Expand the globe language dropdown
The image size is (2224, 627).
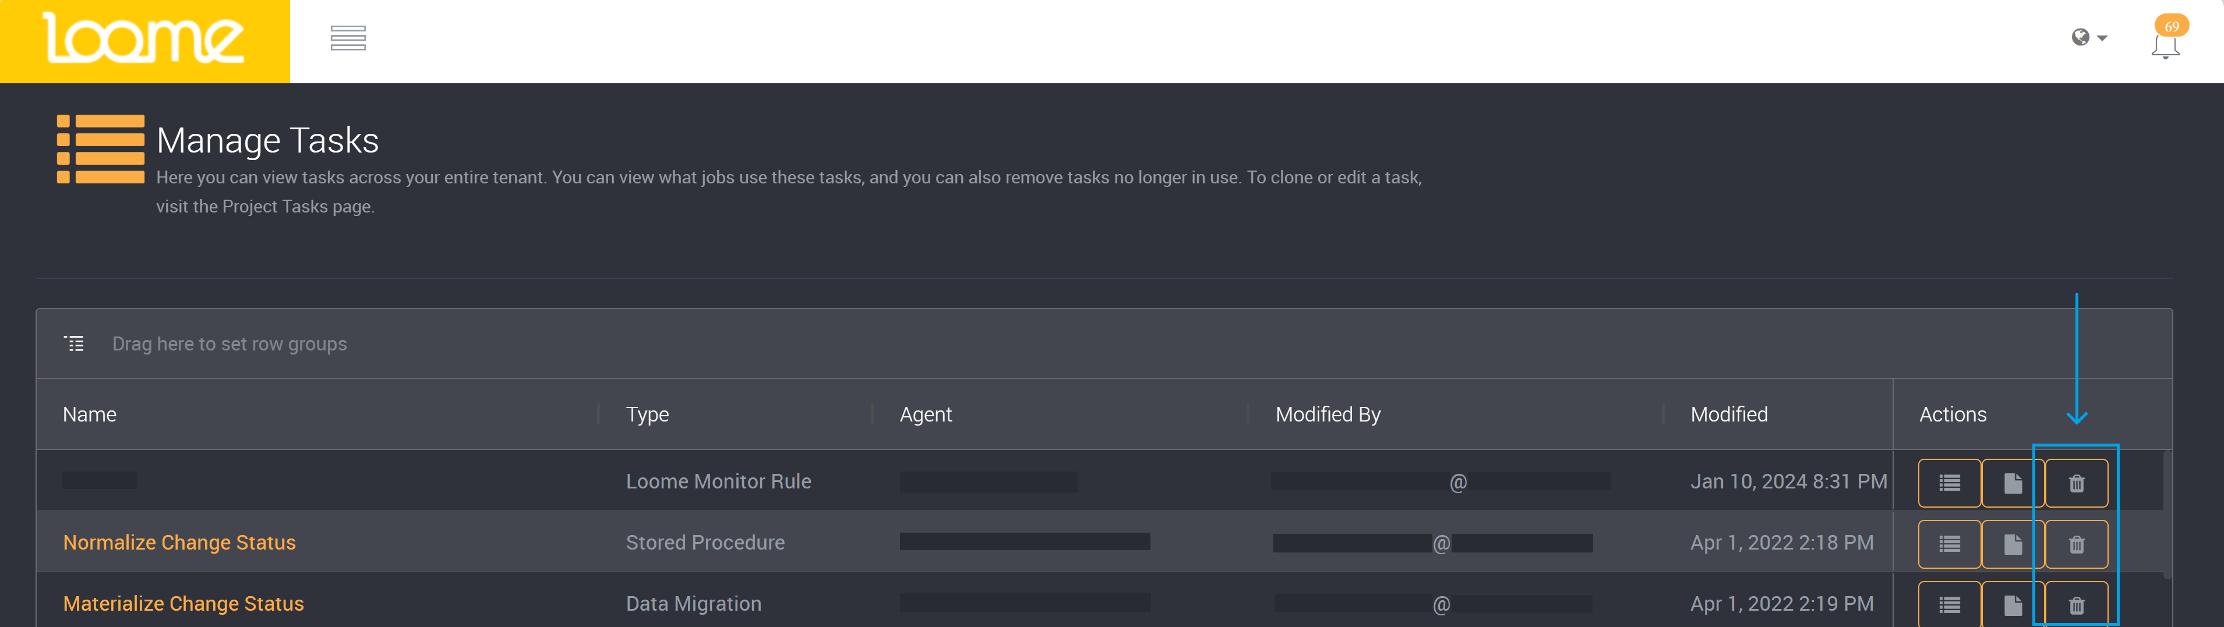click(x=2088, y=37)
